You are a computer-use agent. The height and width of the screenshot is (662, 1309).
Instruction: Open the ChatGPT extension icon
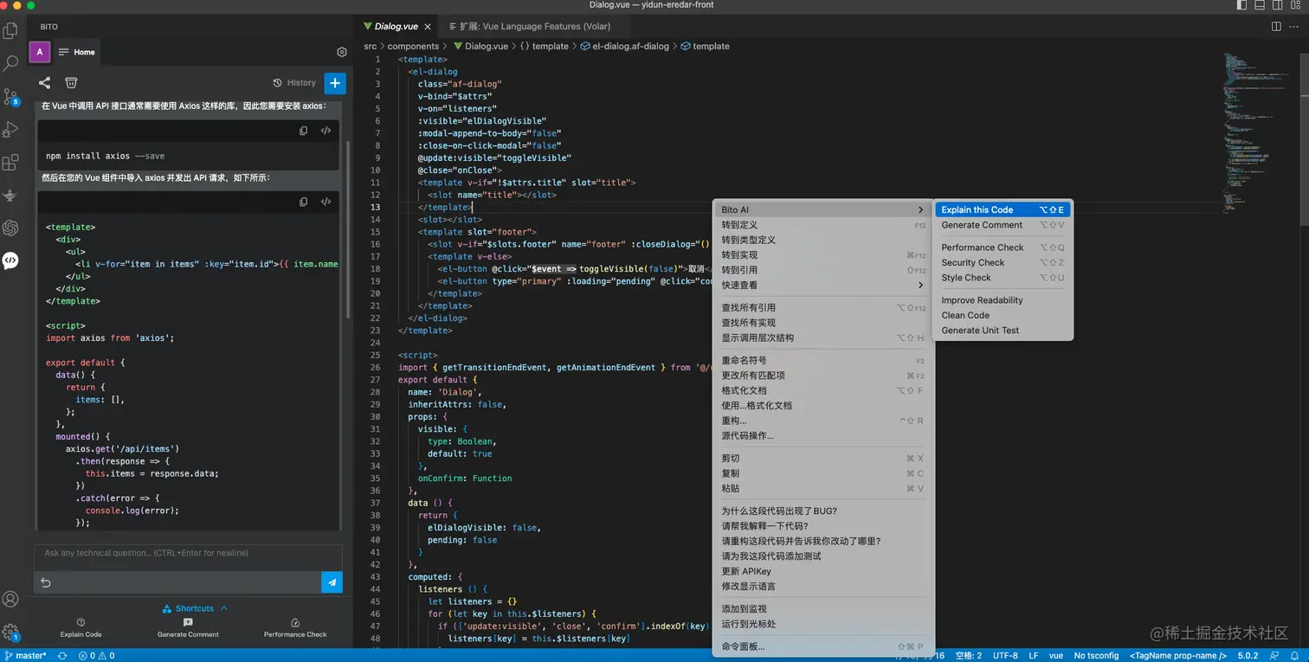(11, 228)
